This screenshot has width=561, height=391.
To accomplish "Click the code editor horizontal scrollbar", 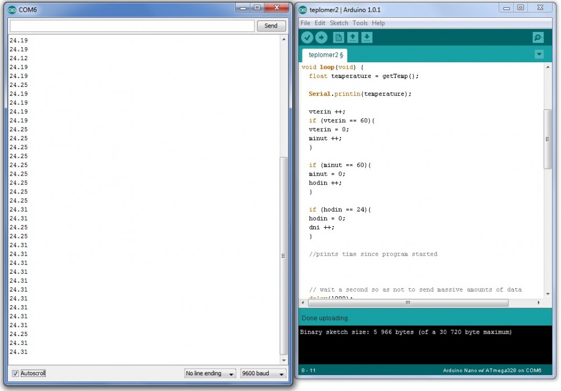I will 407,302.
